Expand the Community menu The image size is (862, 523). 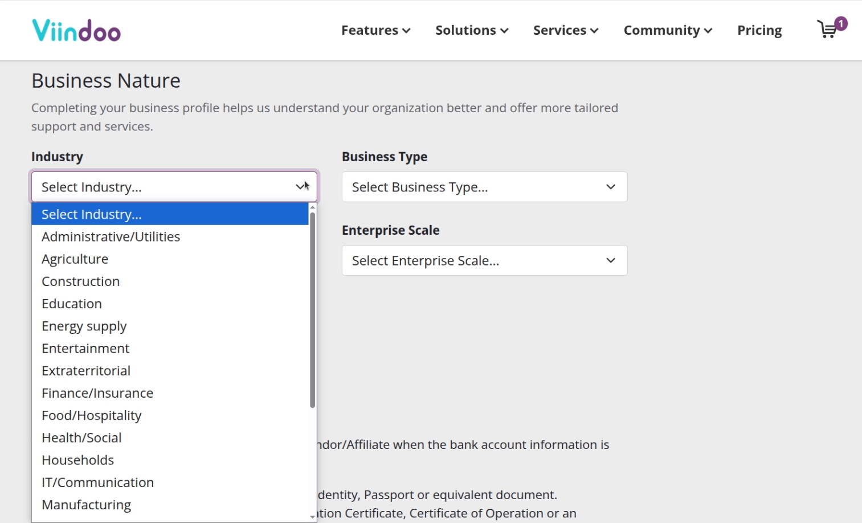click(x=668, y=30)
